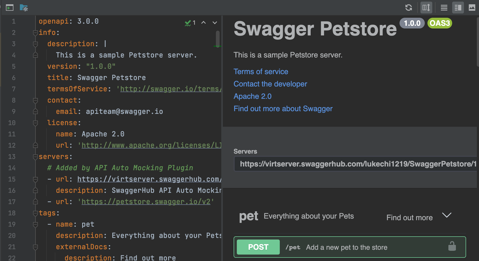Click the preview pane vertical scrollbar
The width and height of the screenshot is (479, 261).
(x=478, y=42)
